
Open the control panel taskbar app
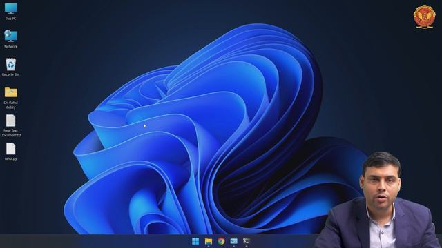pyautogui.click(x=233, y=241)
